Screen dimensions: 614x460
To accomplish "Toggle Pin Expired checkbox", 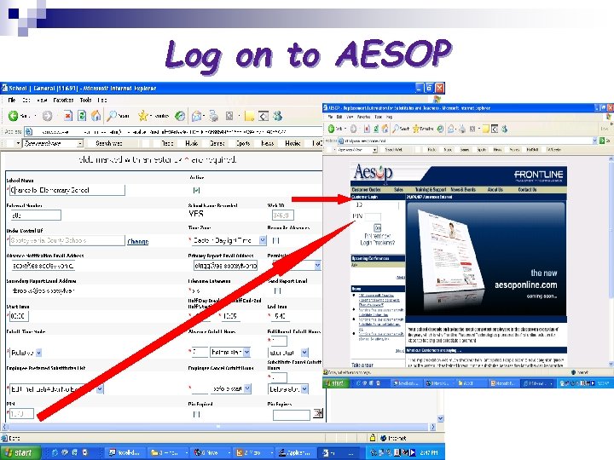I will [197, 414].
